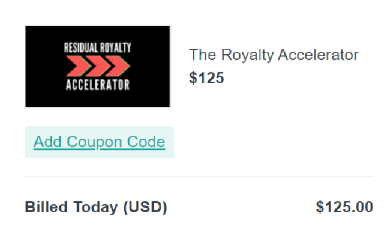Click the USD currency text in parentheses

(145, 207)
